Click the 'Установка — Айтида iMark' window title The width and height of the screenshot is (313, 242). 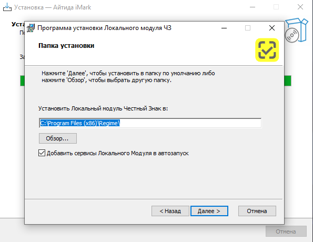tap(53, 7)
